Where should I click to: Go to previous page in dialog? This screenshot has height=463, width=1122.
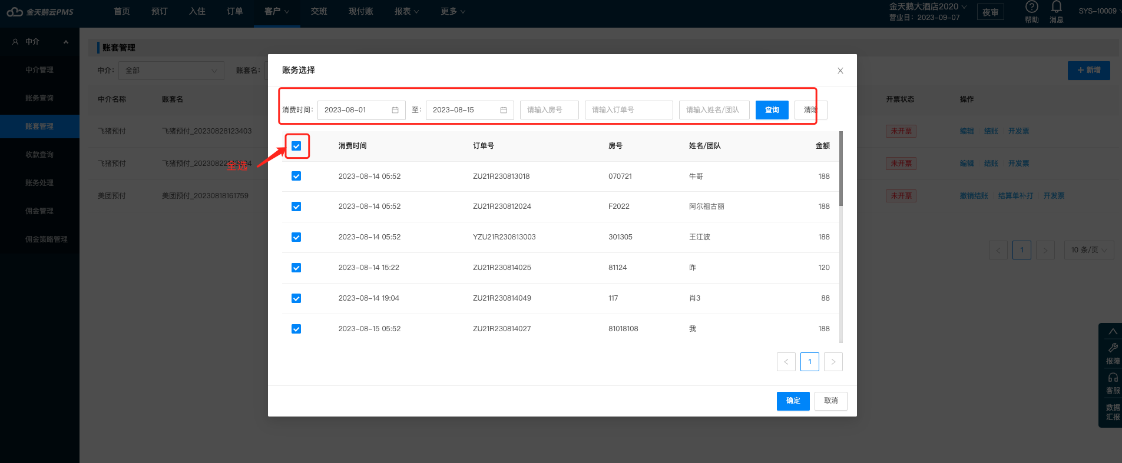coord(786,362)
